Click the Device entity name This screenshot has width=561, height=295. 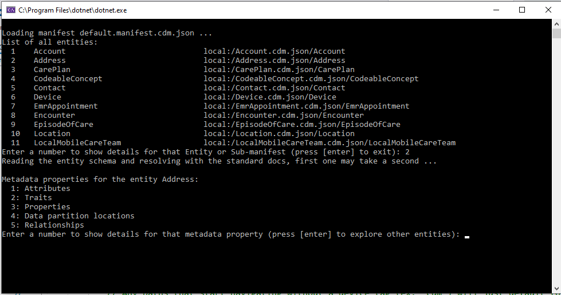pyautogui.click(x=47, y=97)
